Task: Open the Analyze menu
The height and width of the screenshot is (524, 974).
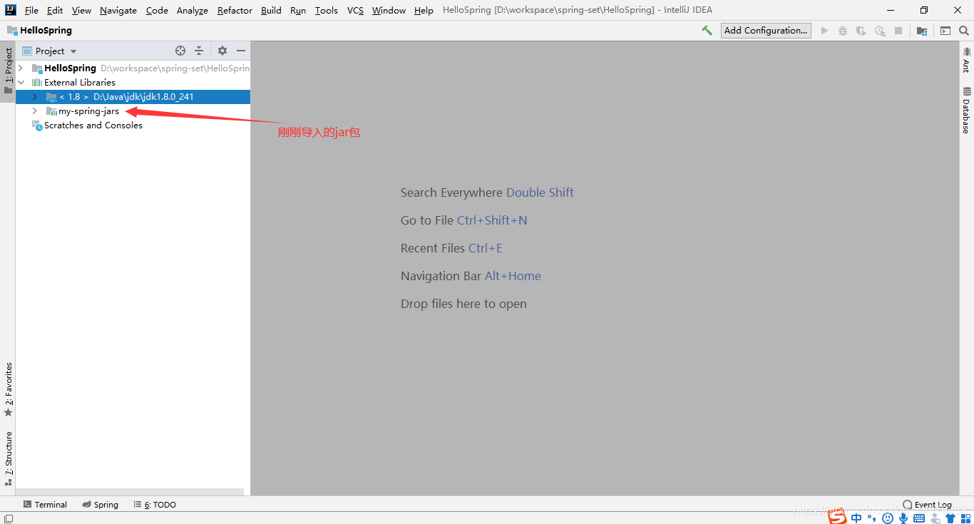Action: [193, 10]
